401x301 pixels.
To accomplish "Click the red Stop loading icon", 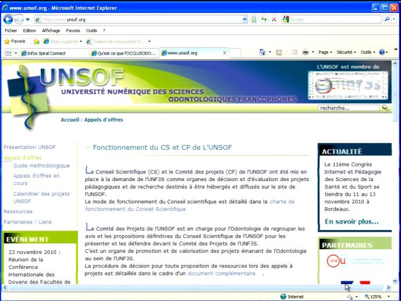I will [274, 19].
